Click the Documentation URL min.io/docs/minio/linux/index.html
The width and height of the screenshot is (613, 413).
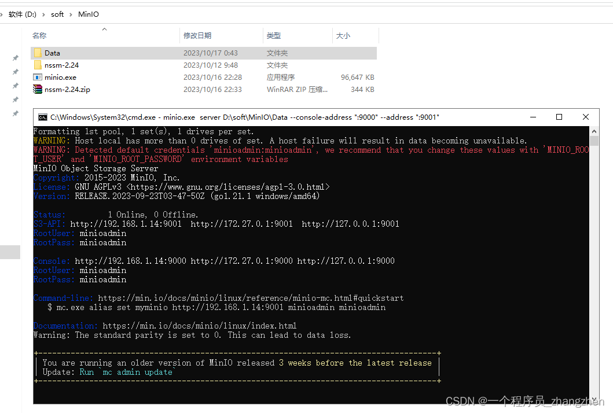199,326
